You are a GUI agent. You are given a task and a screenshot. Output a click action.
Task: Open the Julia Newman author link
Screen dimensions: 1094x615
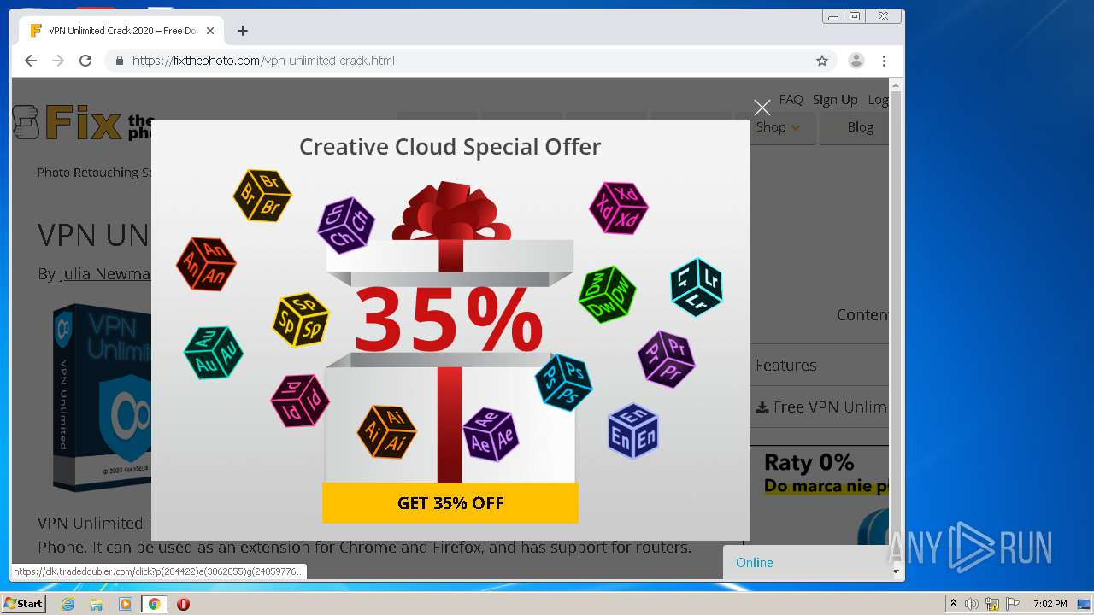coord(105,274)
